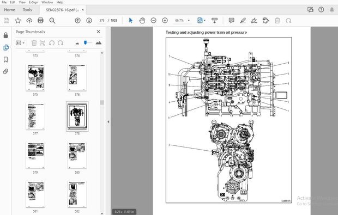Select page 578 thumbnail

(77, 116)
